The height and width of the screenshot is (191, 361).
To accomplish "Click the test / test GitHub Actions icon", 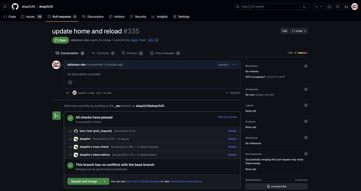I will [x=76, y=131].
